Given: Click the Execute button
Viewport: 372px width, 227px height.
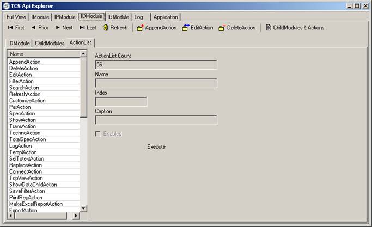Looking at the screenshot, I should (x=156, y=147).
